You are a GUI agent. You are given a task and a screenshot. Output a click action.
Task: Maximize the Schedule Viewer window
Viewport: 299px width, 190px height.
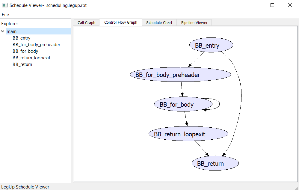click(x=272, y=5)
